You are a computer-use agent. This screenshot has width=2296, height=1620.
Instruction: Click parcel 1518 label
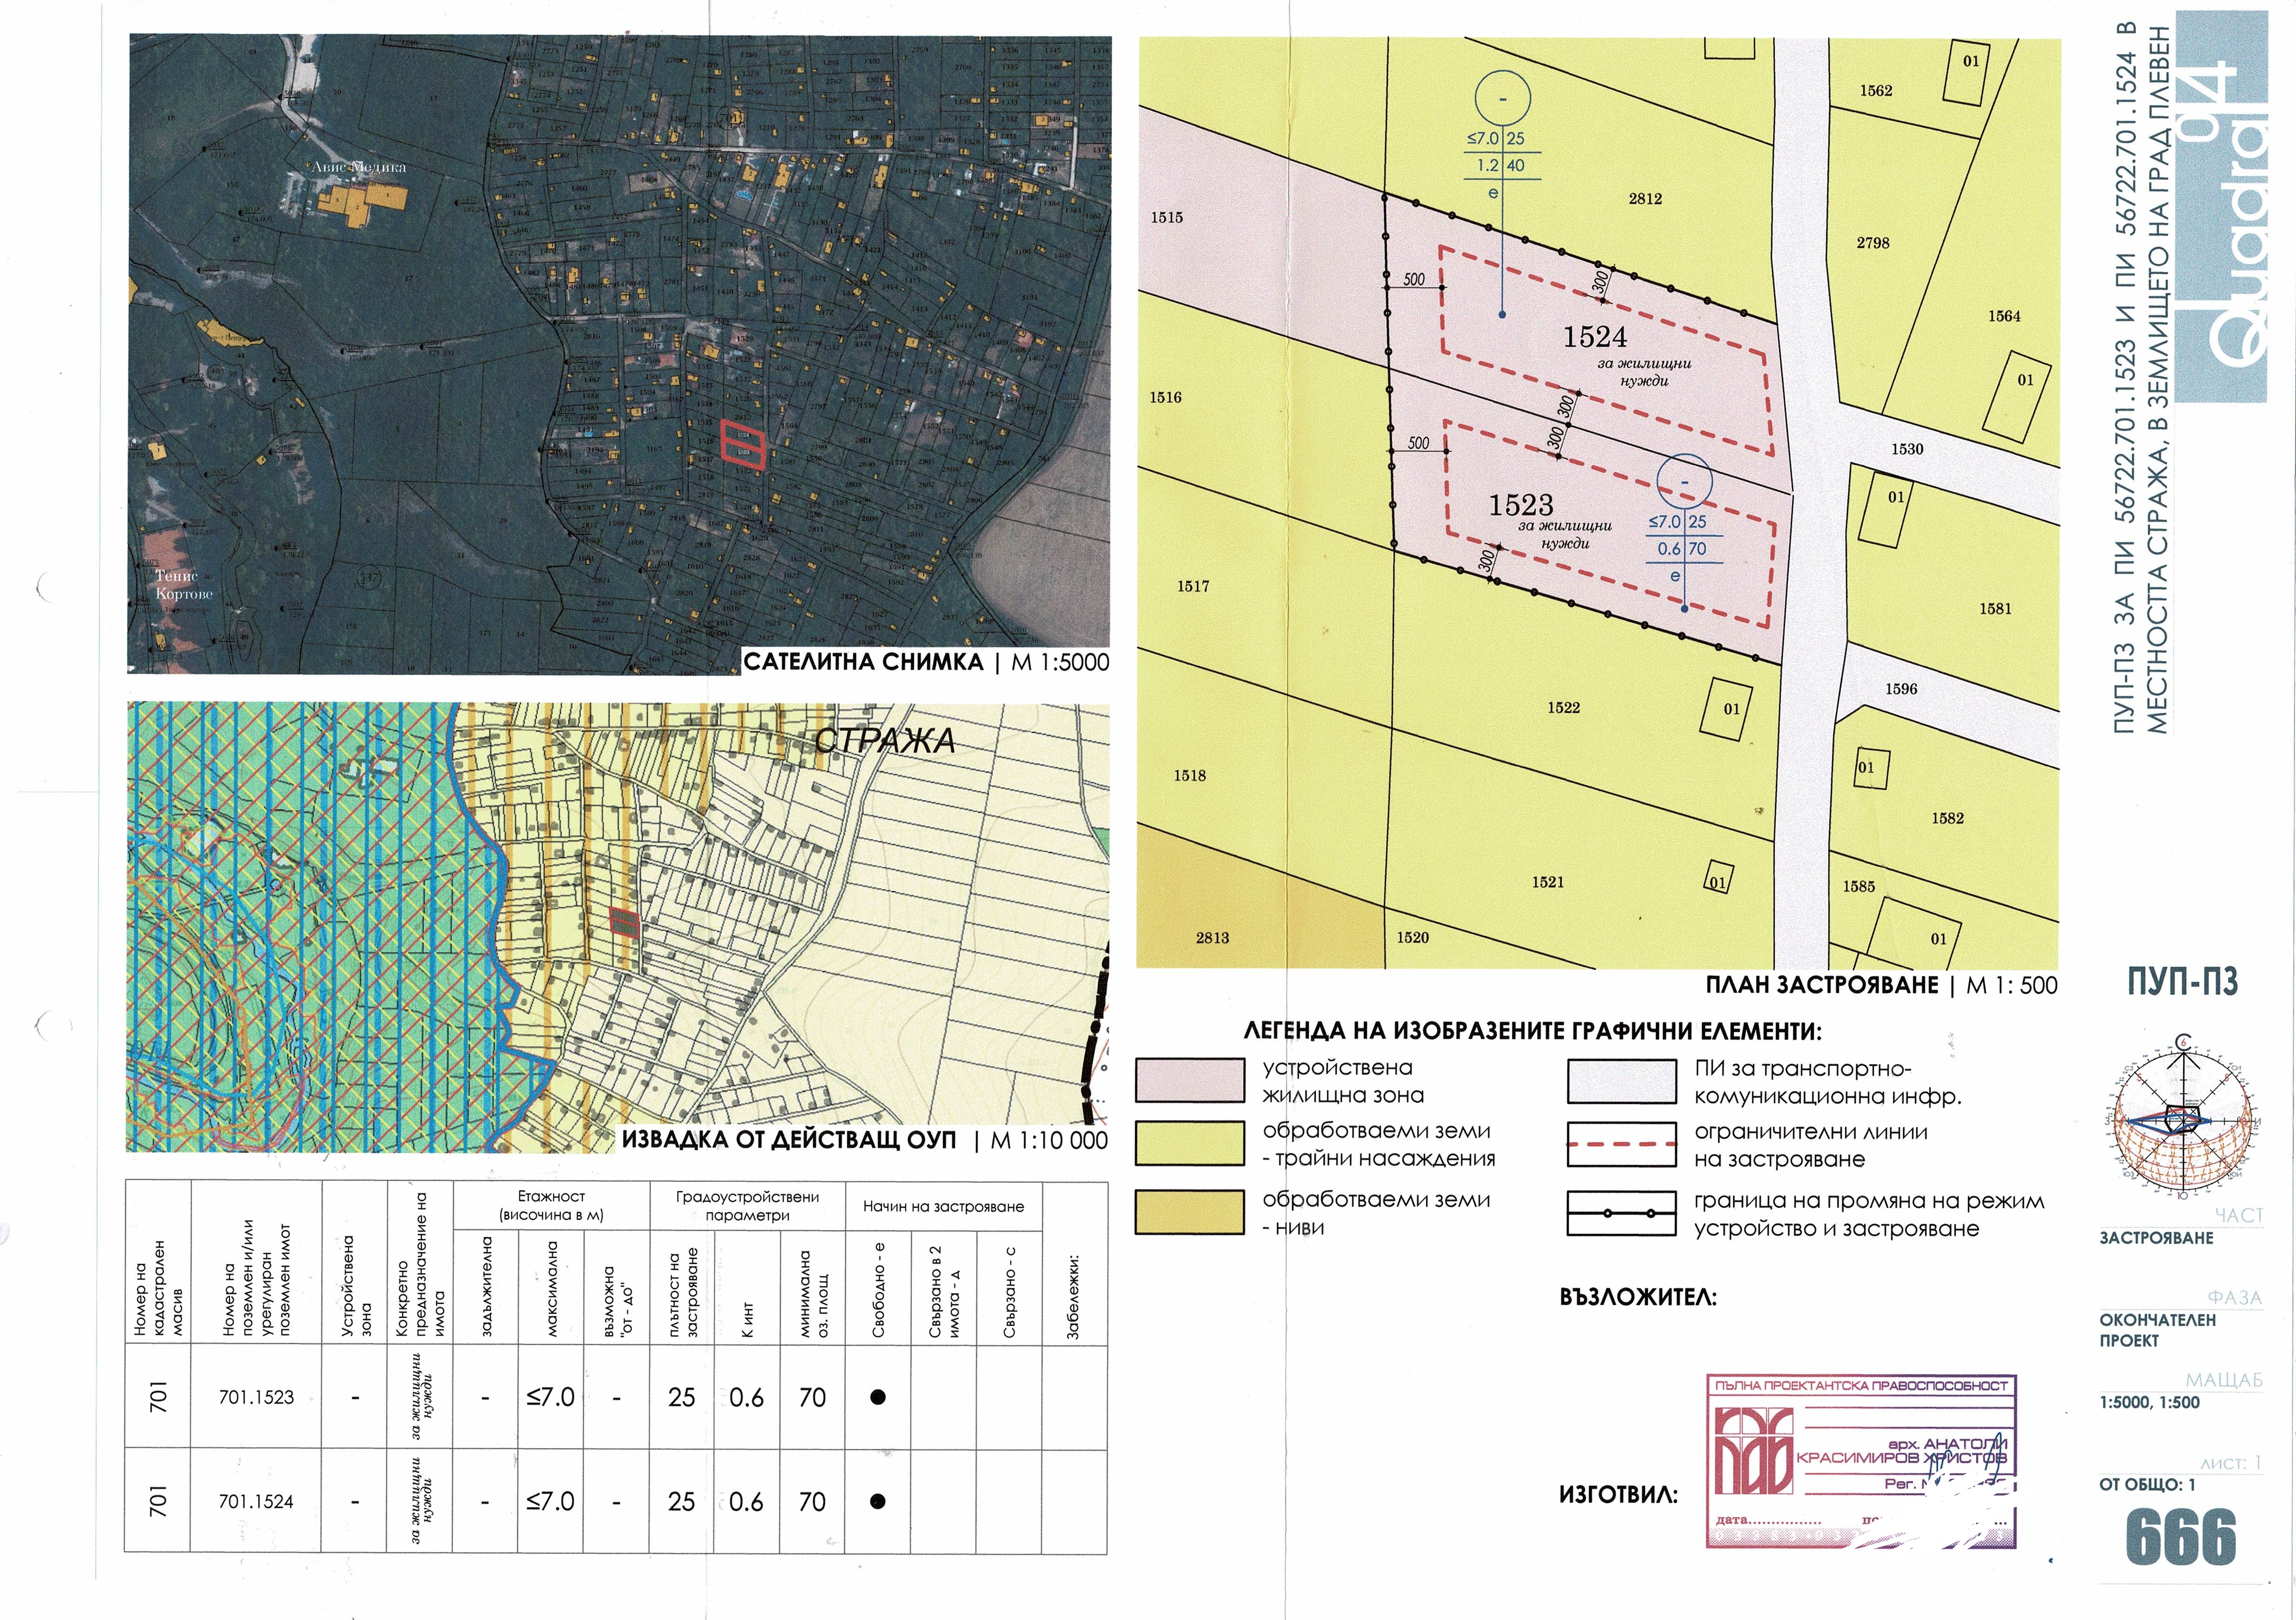(1189, 775)
